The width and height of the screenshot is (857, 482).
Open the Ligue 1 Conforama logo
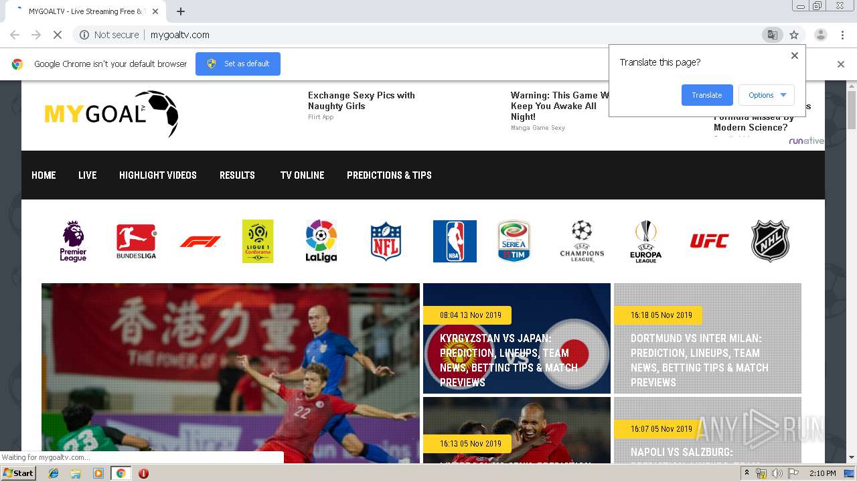click(x=258, y=241)
